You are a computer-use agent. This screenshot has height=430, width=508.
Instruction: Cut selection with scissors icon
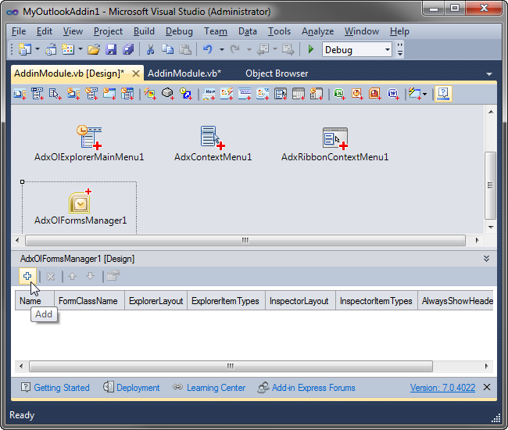point(150,50)
